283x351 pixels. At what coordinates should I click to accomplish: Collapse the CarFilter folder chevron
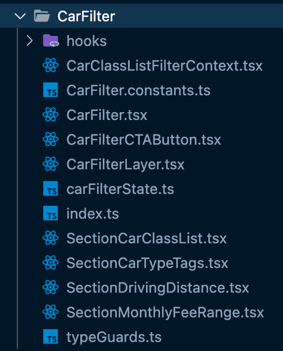pyautogui.click(x=20, y=16)
